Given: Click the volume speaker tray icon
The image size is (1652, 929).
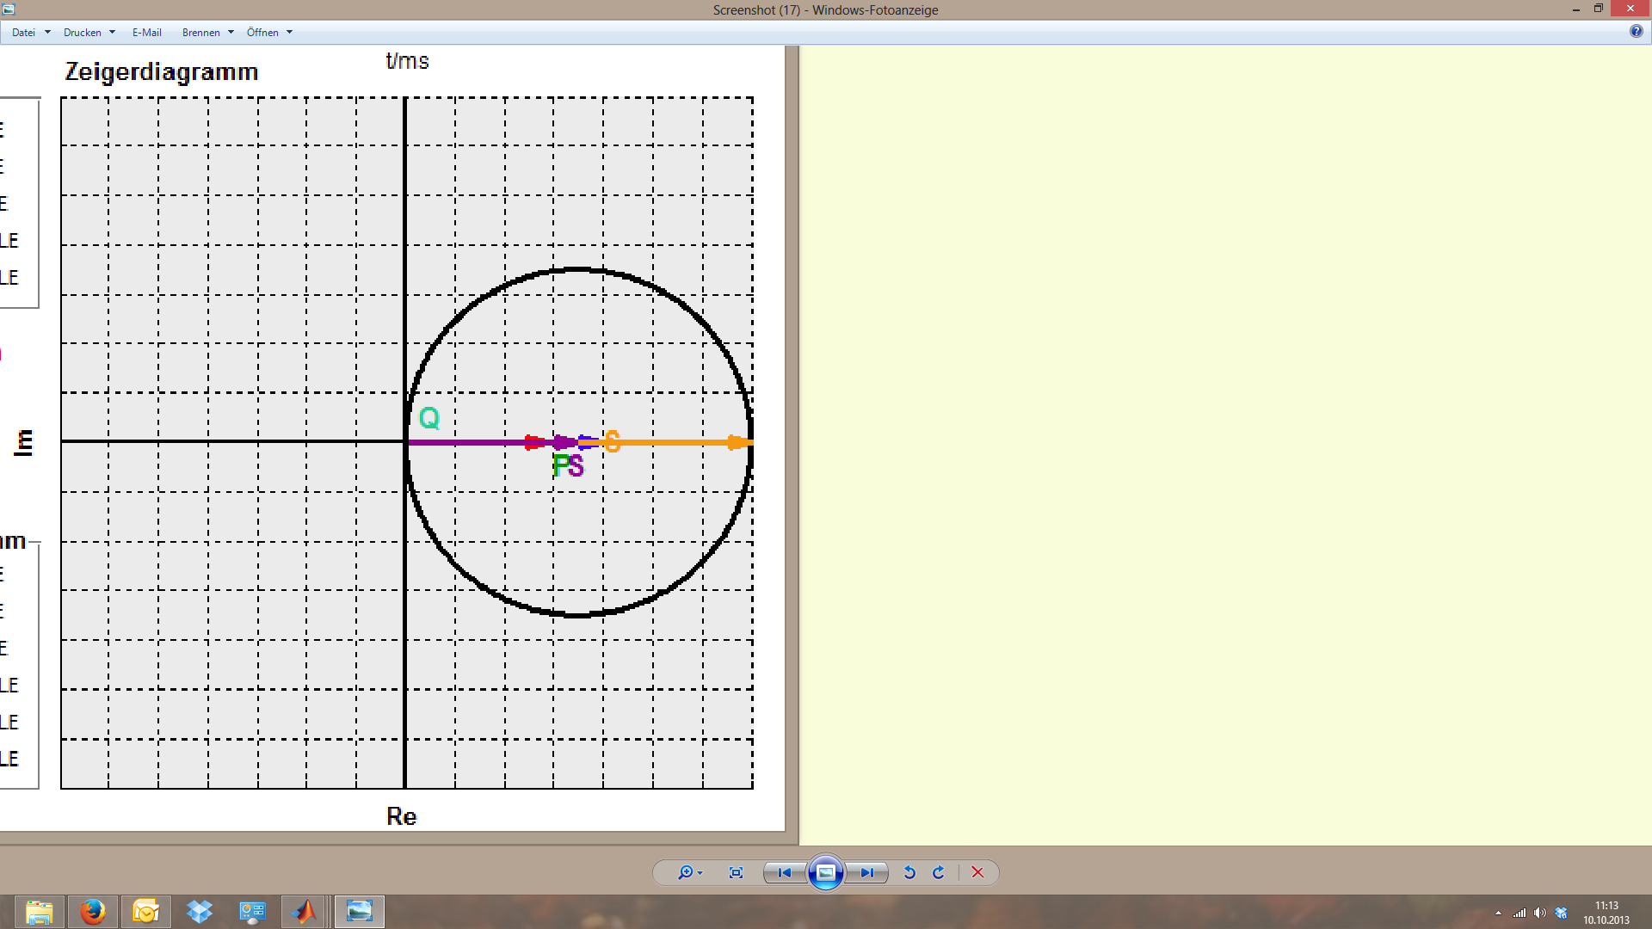Looking at the screenshot, I should [1539, 913].
